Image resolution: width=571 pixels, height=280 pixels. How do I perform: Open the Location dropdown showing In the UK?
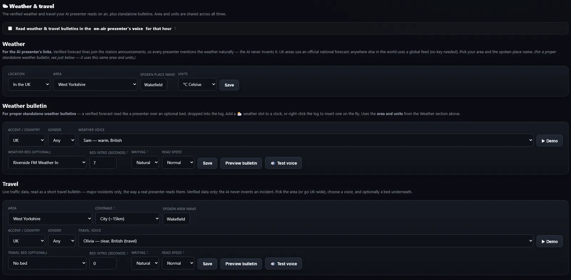(29, 85)
